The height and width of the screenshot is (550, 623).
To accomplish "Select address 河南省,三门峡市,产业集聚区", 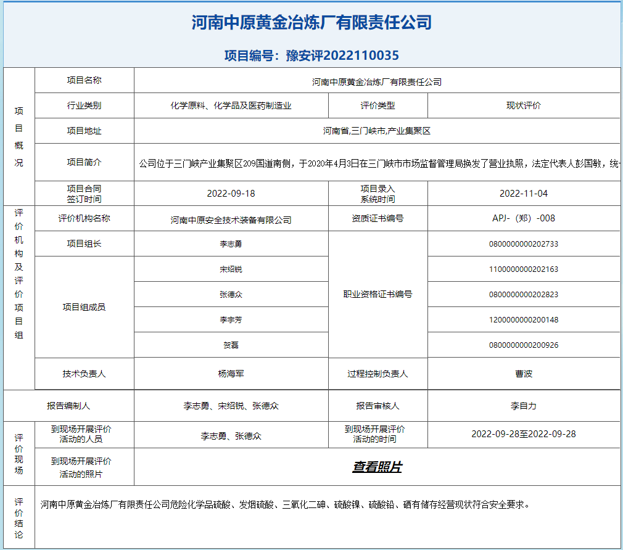I will coord(377,131).
